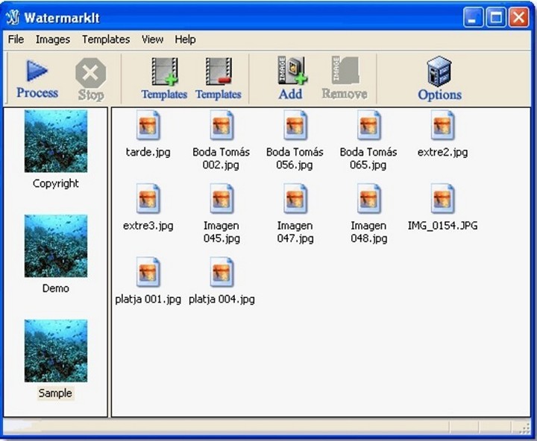Viewport: 537px width, 441px height.
Task: Choose the Sample template thumbnail
Action: [x=56, y=351]
